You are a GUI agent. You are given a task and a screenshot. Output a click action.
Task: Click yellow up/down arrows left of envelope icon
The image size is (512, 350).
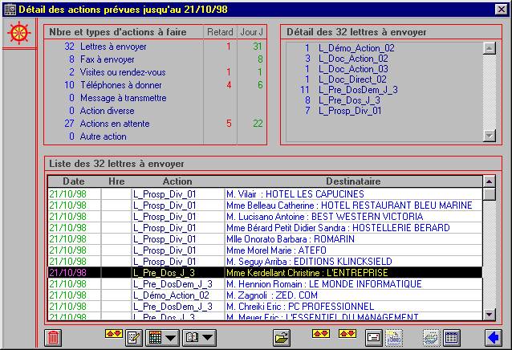point(347,334)
